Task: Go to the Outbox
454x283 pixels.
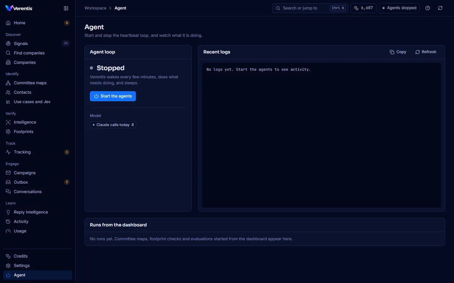Action: point(38,182)
